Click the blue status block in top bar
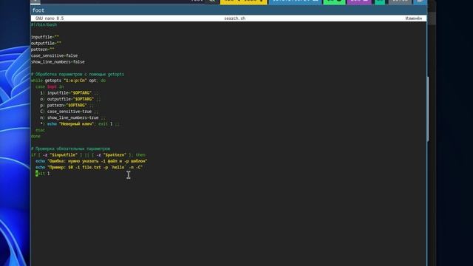 pos(295,1)
